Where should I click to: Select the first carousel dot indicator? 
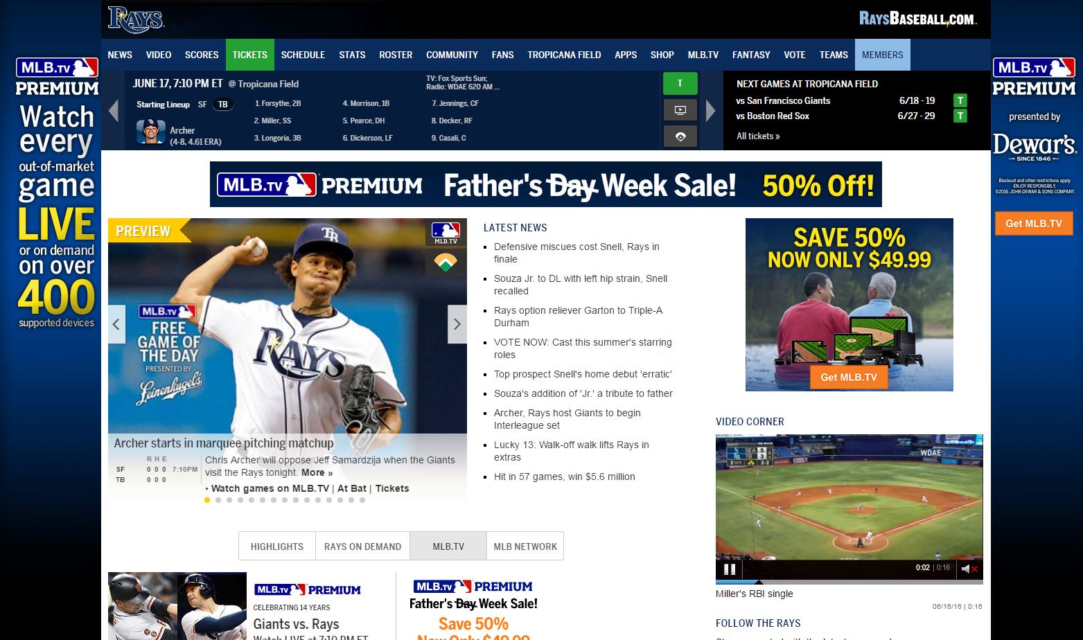point(207,500)
